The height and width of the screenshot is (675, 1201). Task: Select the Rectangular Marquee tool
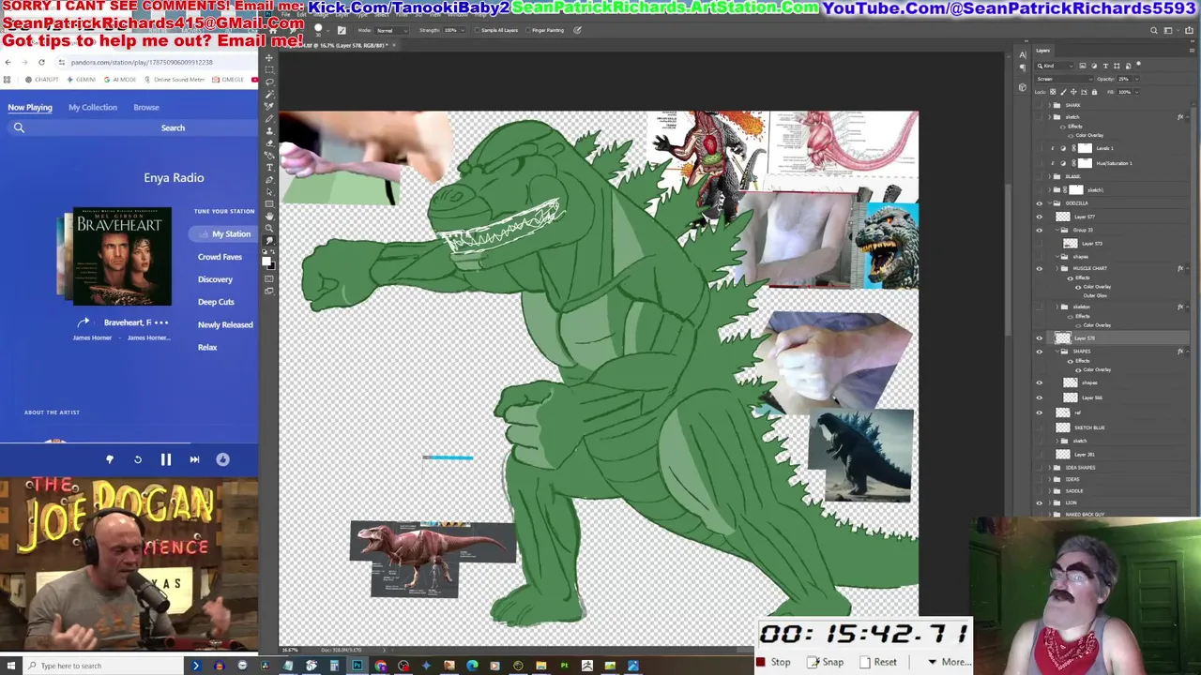269,69
